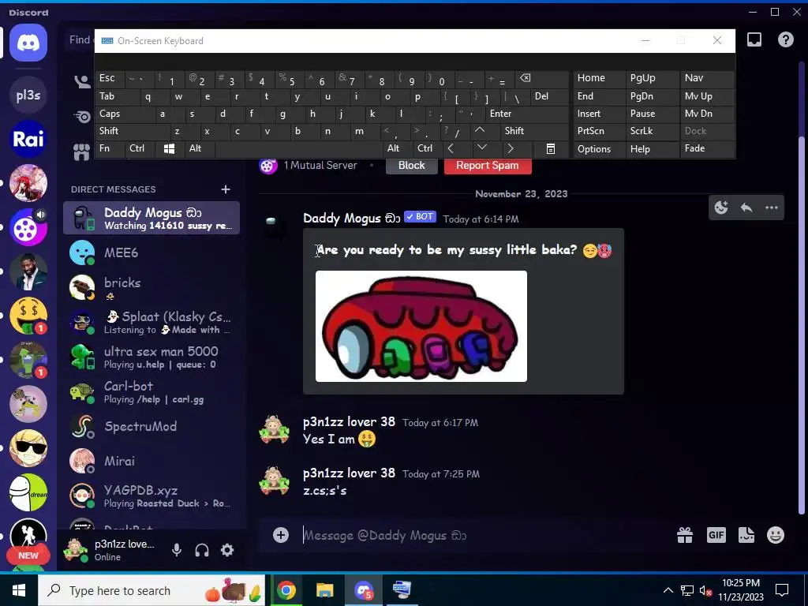Click the Esc key on On-Screen Keyboard

point(110,78)
